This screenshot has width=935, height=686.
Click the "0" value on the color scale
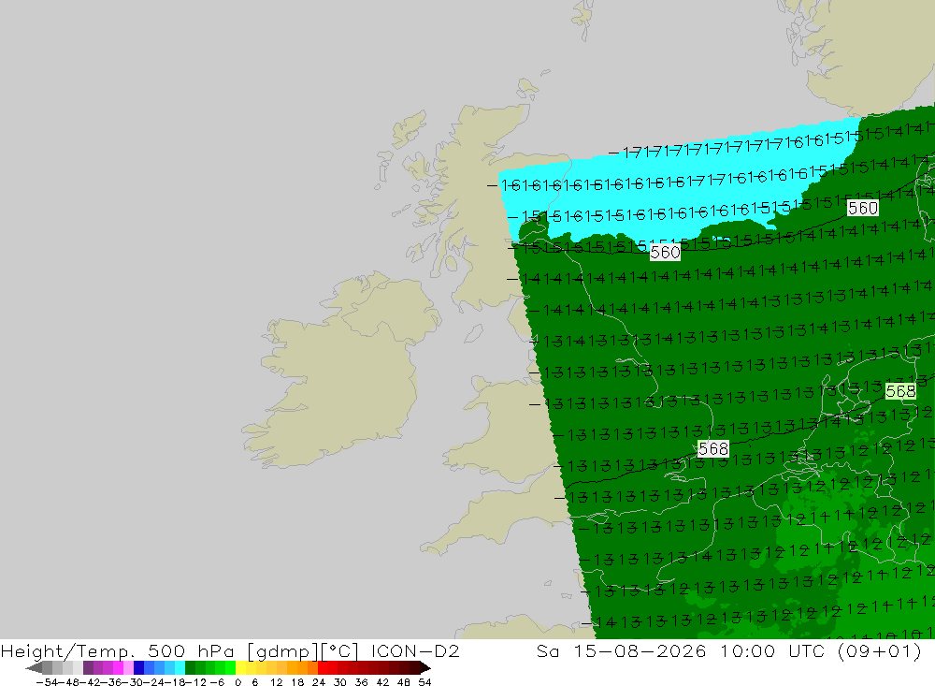tap(237, 682)
